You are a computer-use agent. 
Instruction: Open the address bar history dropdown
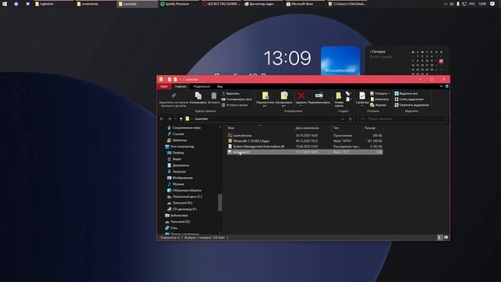click(x=342, y=119)
